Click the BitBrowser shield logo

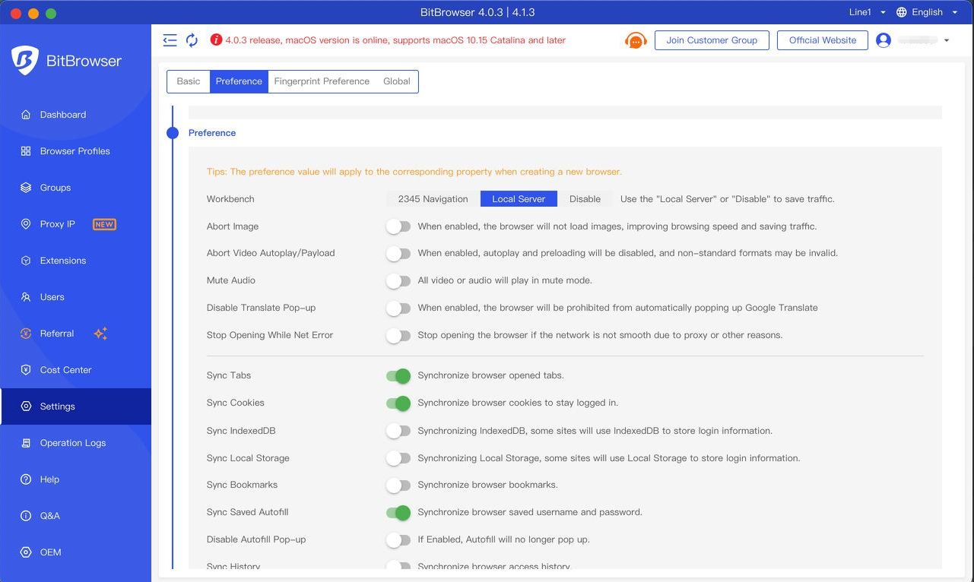[x=25, y=61]
